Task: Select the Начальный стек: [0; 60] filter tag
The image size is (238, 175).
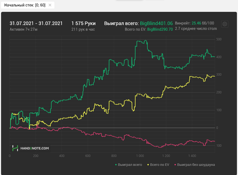Action: [24, 5]
